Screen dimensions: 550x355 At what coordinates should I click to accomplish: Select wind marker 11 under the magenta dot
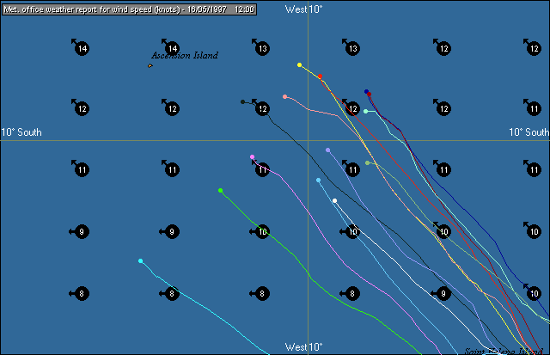coord(262,170)
